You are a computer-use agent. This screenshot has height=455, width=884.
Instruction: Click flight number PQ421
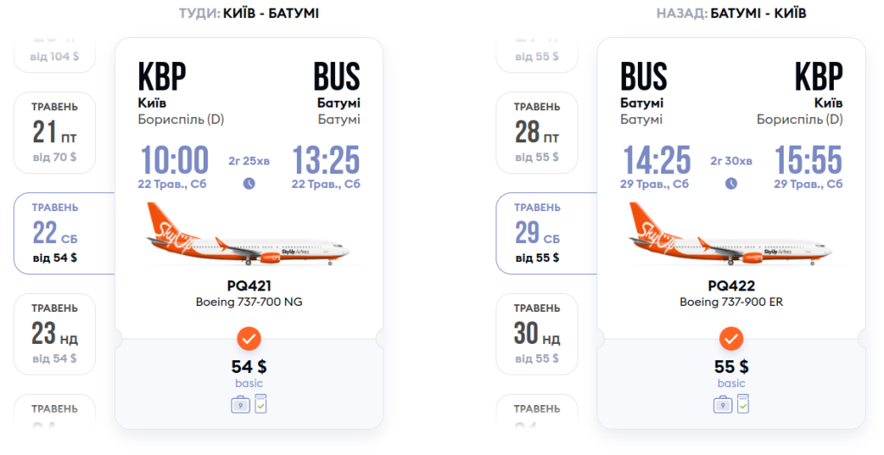249,285
